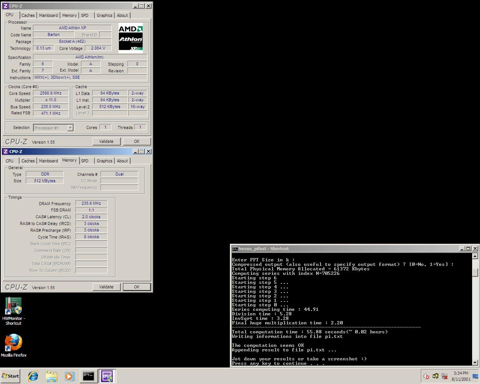The image size is (480, 384).
Task: Click console scrollbar up arrow
Action: pos(475,256)
